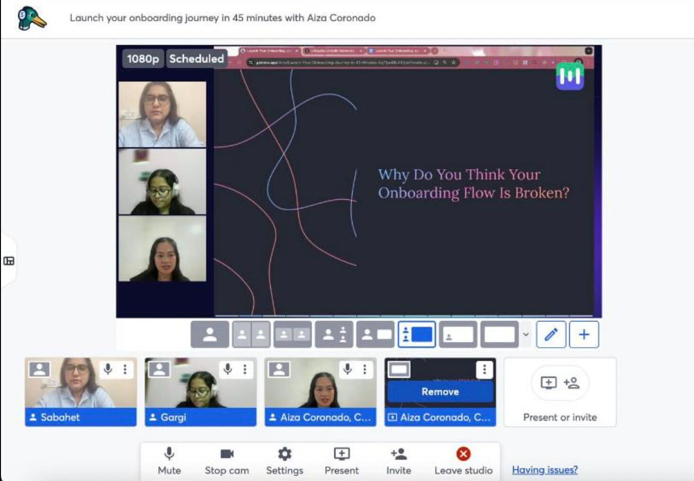Open more options for Gargi
This screenshot has height=481, width=694.
[x=245, y=369]
